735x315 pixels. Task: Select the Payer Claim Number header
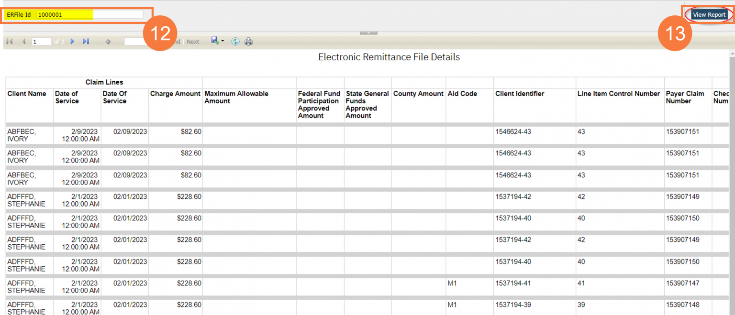[685, 97]
